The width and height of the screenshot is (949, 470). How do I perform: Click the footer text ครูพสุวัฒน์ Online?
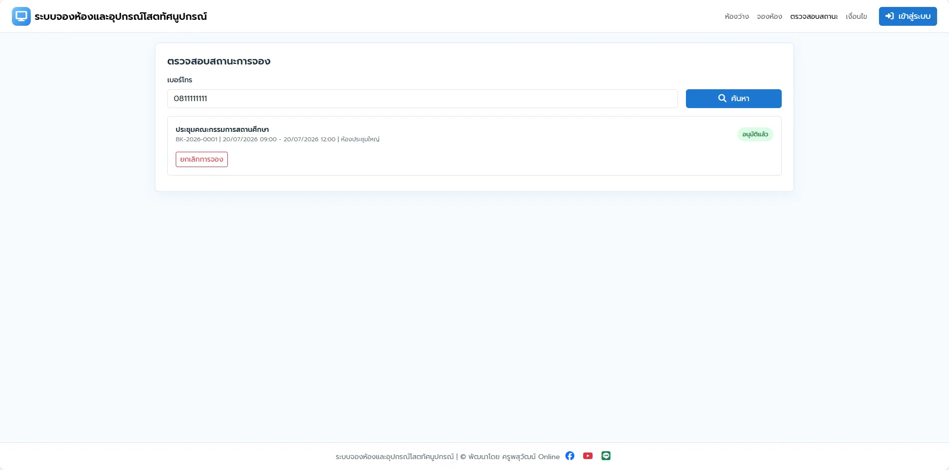[x=531, y=457]
